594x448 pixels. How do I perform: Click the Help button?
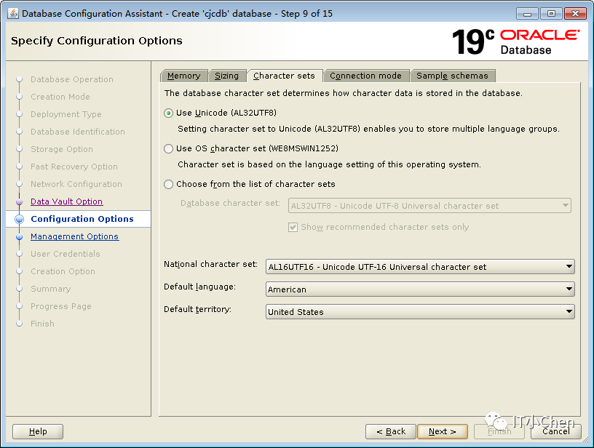point(38,431)
